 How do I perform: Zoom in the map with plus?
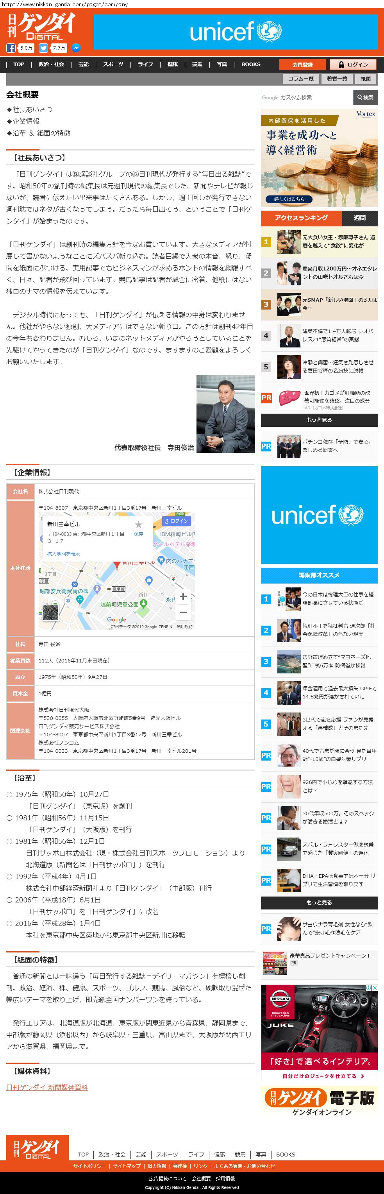click(x=183, y=596)
